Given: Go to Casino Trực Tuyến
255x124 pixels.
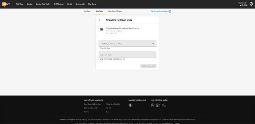Looking at the screenshot, I should click(x=43, y=4).
